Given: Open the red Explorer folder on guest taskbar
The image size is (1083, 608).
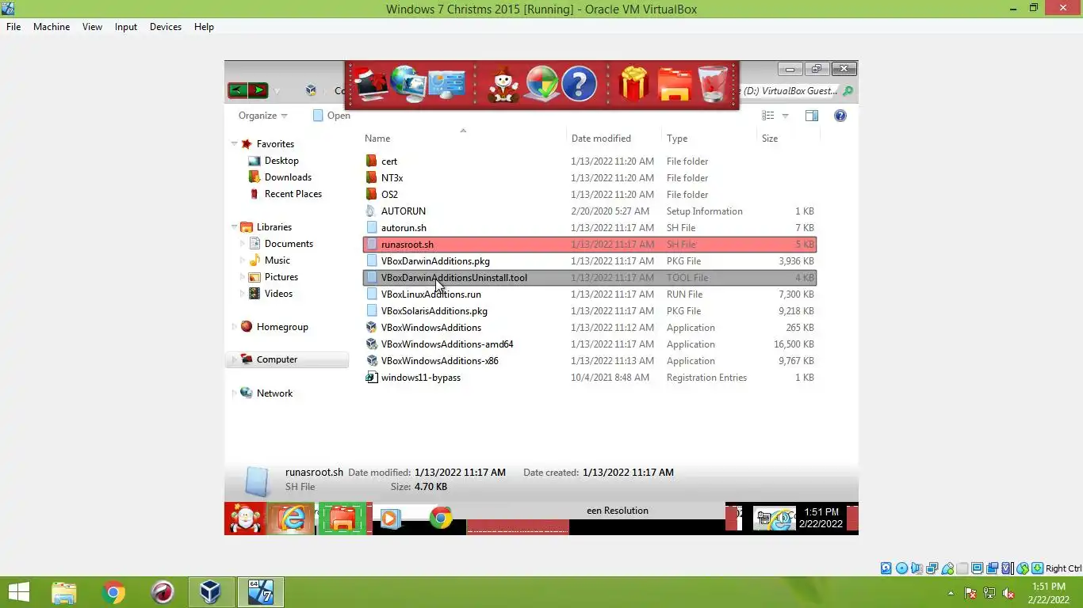Looking at the screenshot, I should tap(343, 519).
